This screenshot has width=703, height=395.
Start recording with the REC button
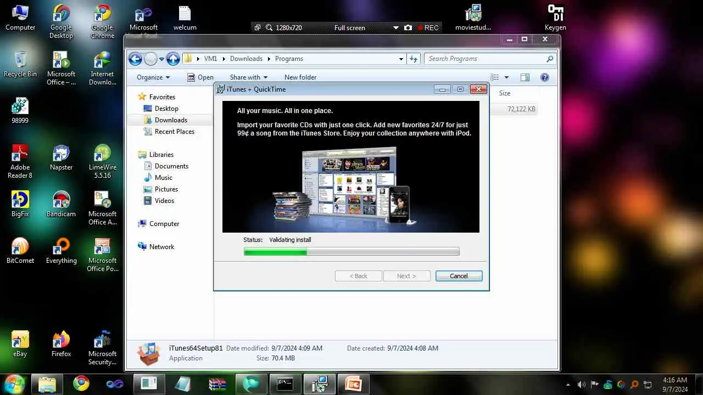point(428,27)
